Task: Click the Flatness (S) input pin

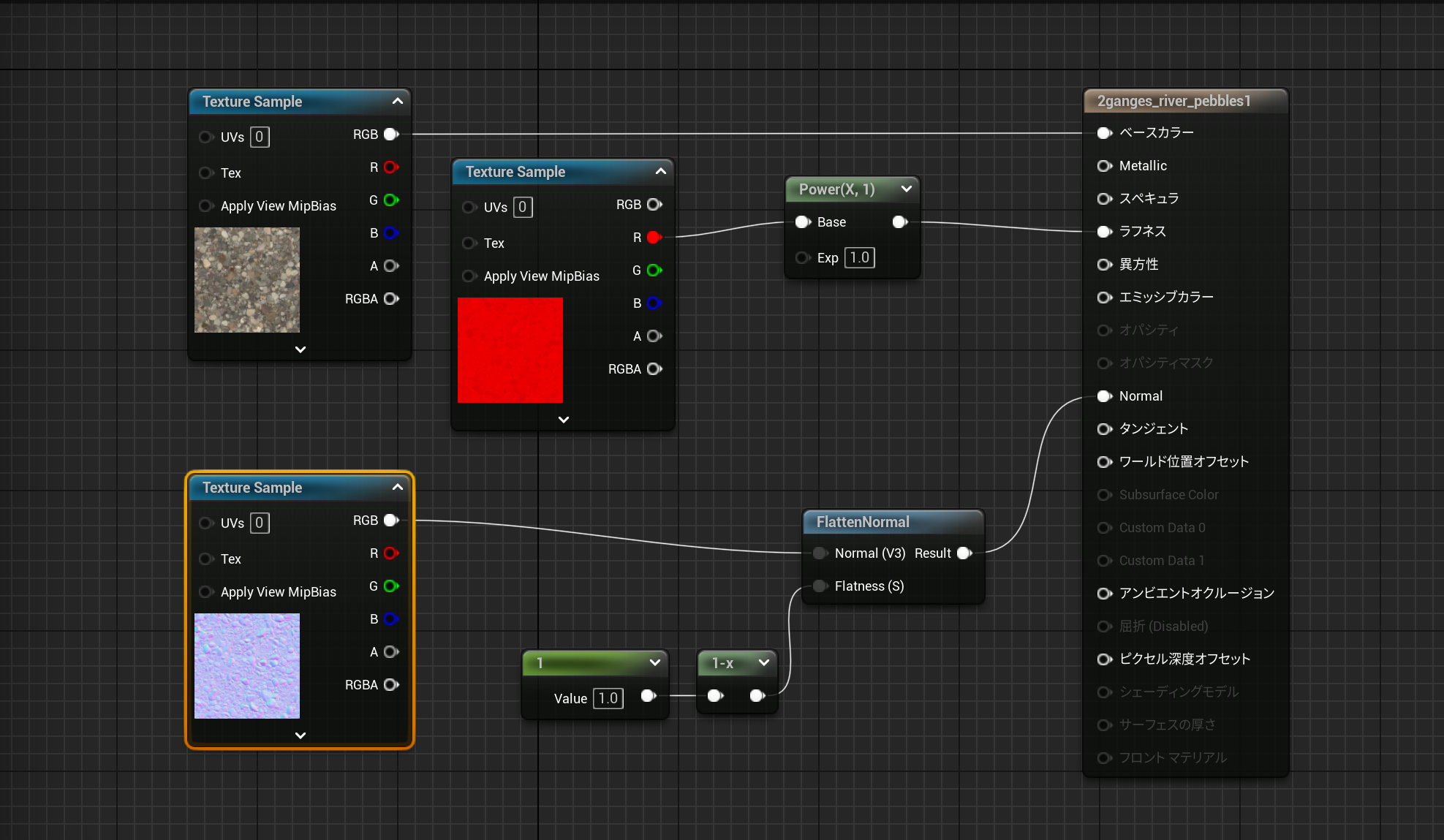Action: [820, 586]
